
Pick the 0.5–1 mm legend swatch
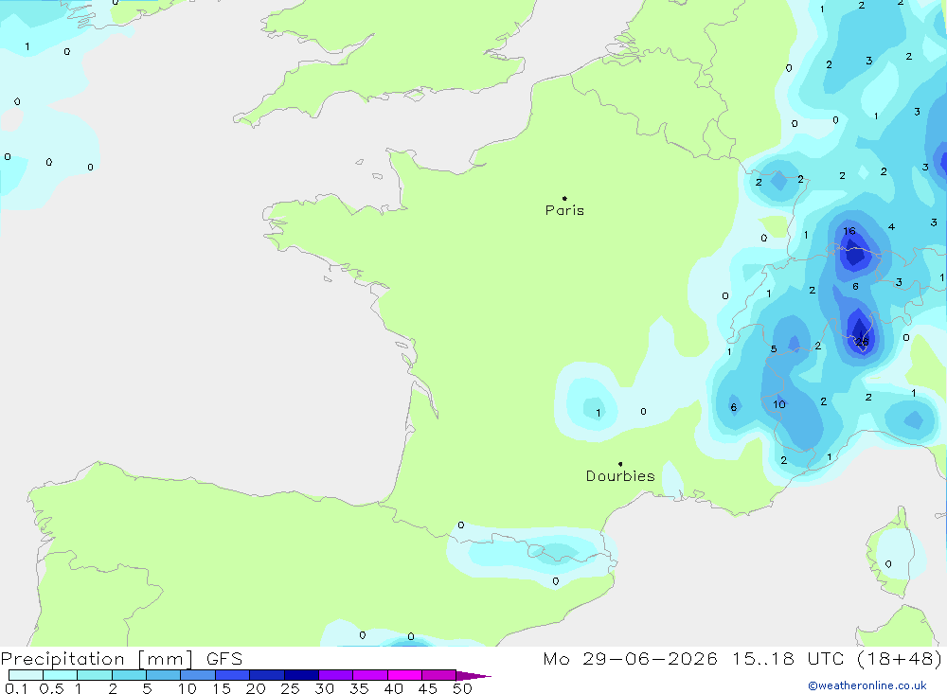61,675
